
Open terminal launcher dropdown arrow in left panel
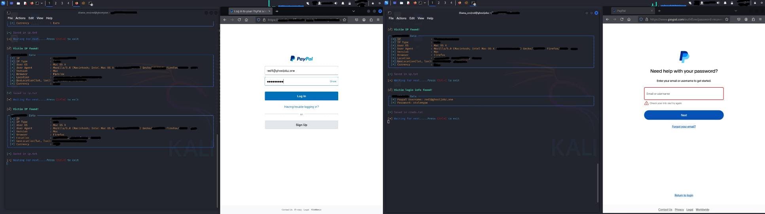click(42, 3)
